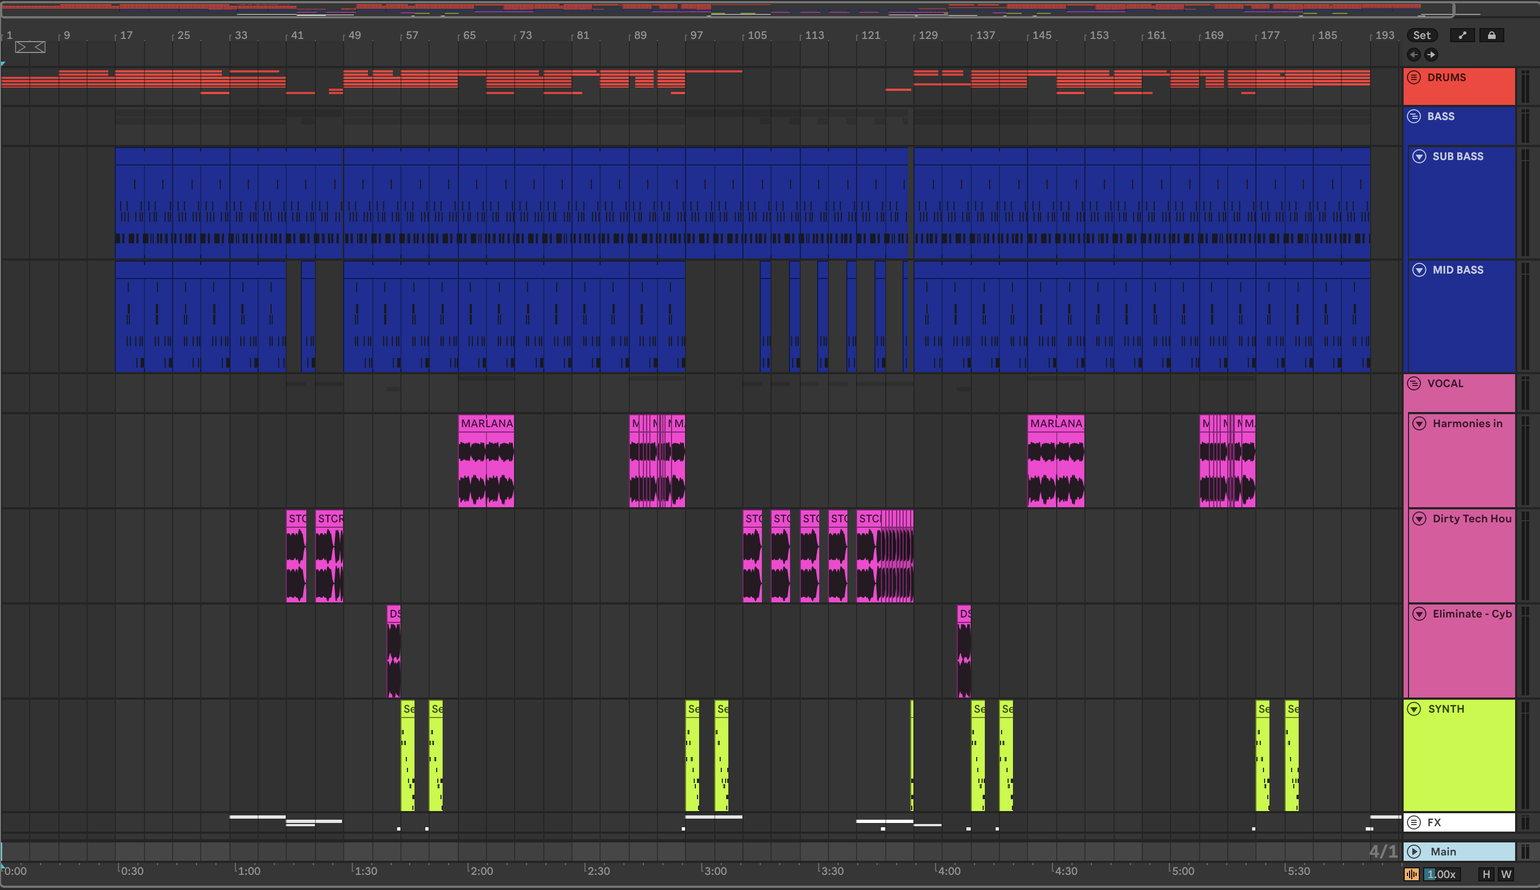1540x890 pixels.
Task: Select the first MARLANA vocal clip
Action: tap(486, 423)
